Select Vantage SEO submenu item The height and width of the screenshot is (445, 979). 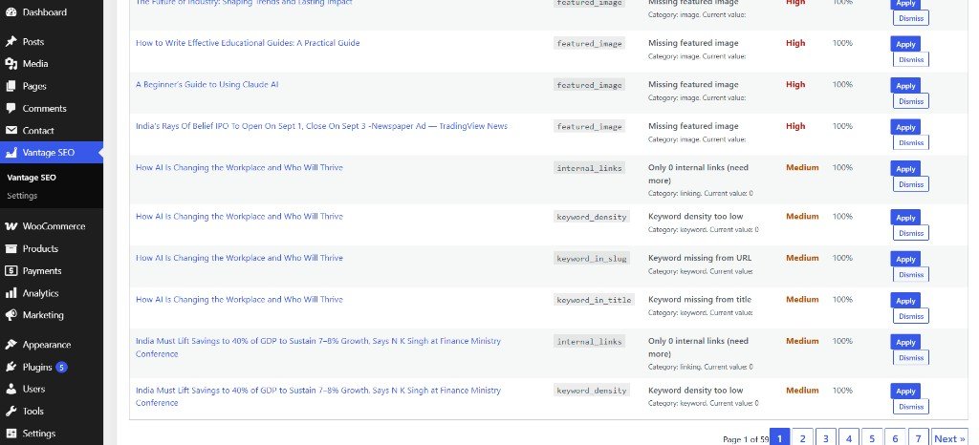pos(32,178)
